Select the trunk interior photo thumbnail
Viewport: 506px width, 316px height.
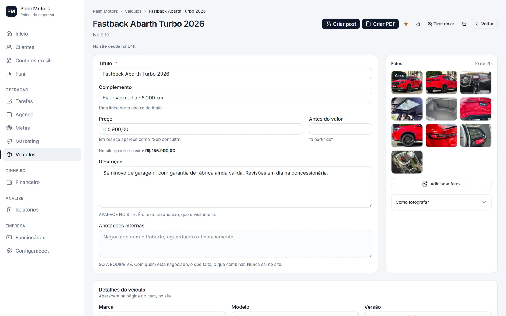click(441, 109)
